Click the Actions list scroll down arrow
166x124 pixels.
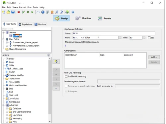(50, 121)
